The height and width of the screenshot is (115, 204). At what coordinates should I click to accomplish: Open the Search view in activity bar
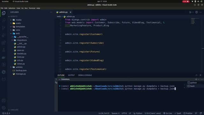(x=4, y=20)
